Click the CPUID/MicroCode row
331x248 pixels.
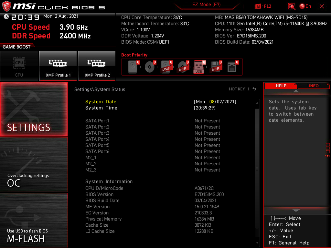click(x=149, y=188)
